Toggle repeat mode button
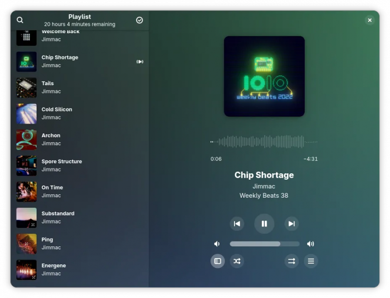This screenshot has height=298, width=390. pos(292,261)
